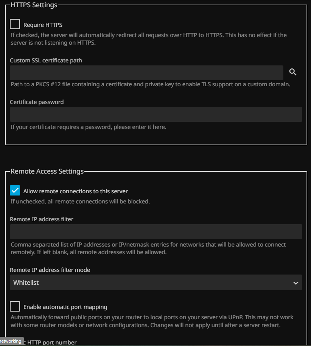Click the "Remote IP address filter mode" label
The width and height of the screenshot is (311, 346).
click(x=50, y=270)
